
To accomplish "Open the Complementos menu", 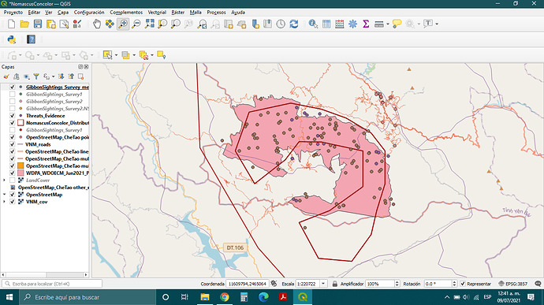I will pyautogui.click(x=126, y=12).
